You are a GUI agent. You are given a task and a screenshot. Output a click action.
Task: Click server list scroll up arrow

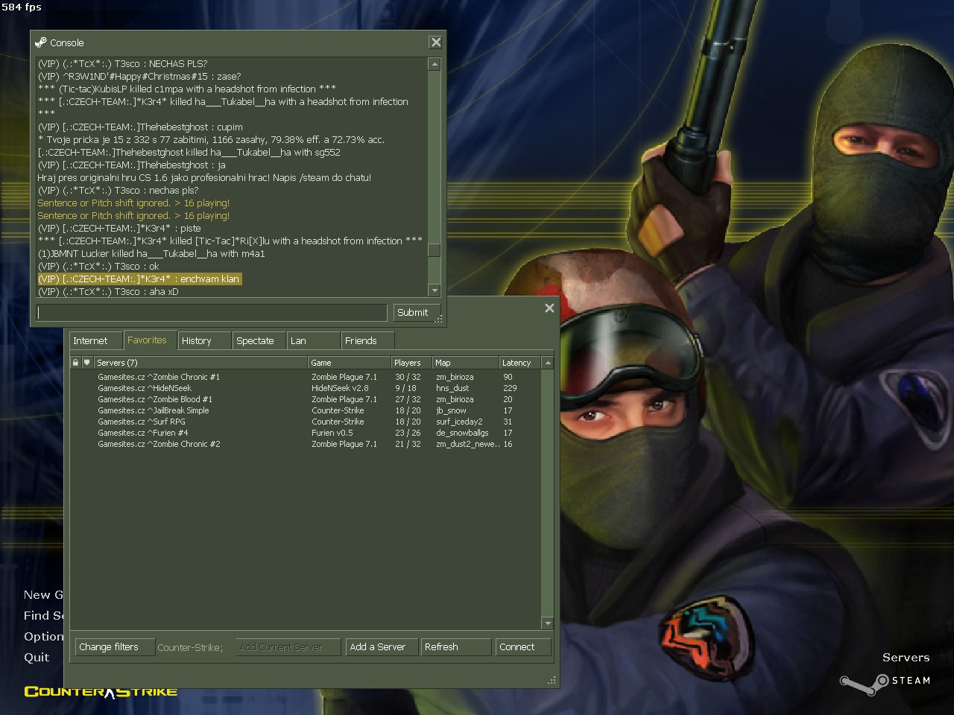point(548,363)
